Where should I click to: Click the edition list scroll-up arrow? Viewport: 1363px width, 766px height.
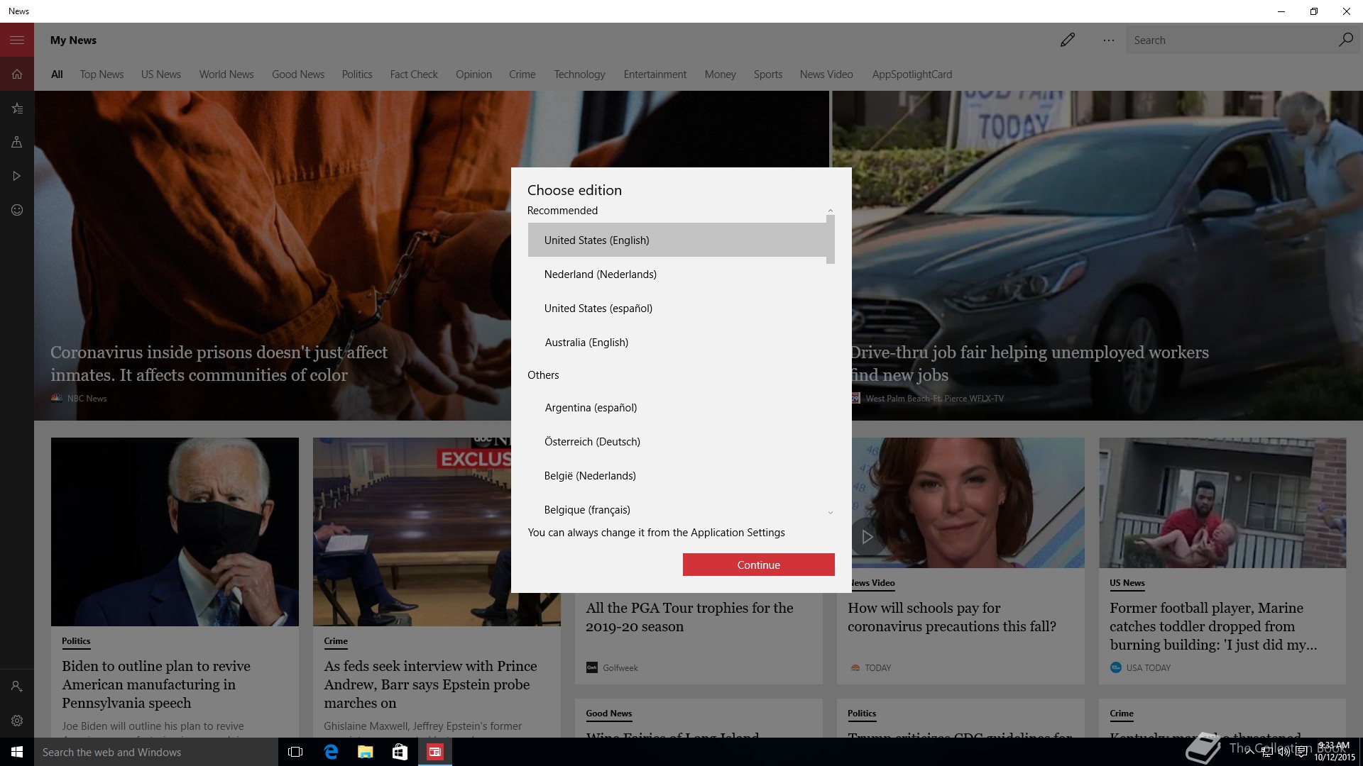point(830,211)
